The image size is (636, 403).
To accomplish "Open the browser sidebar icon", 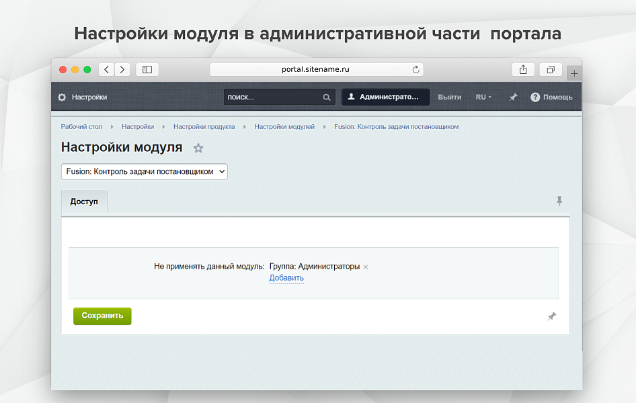I will [147, 69].
